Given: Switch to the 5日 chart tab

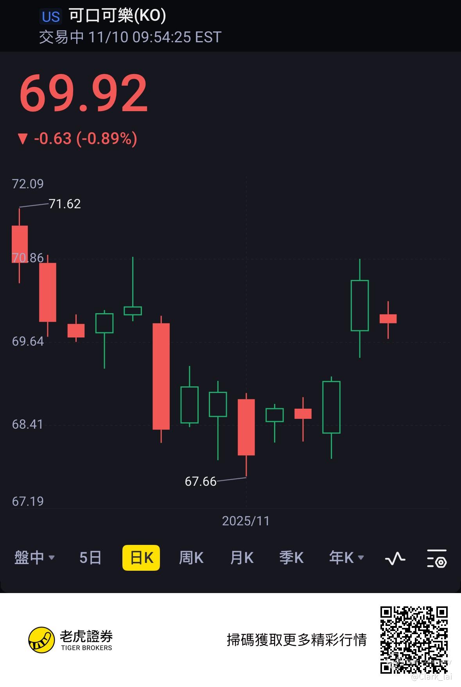Looking at the screenshot, I should 90,557.
